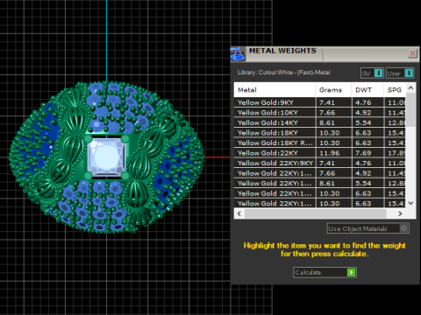Click the Library: Cutout White label

click(283, 73)
